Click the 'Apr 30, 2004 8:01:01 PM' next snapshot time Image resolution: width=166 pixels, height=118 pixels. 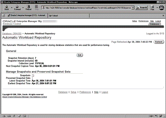click(47, 66)
